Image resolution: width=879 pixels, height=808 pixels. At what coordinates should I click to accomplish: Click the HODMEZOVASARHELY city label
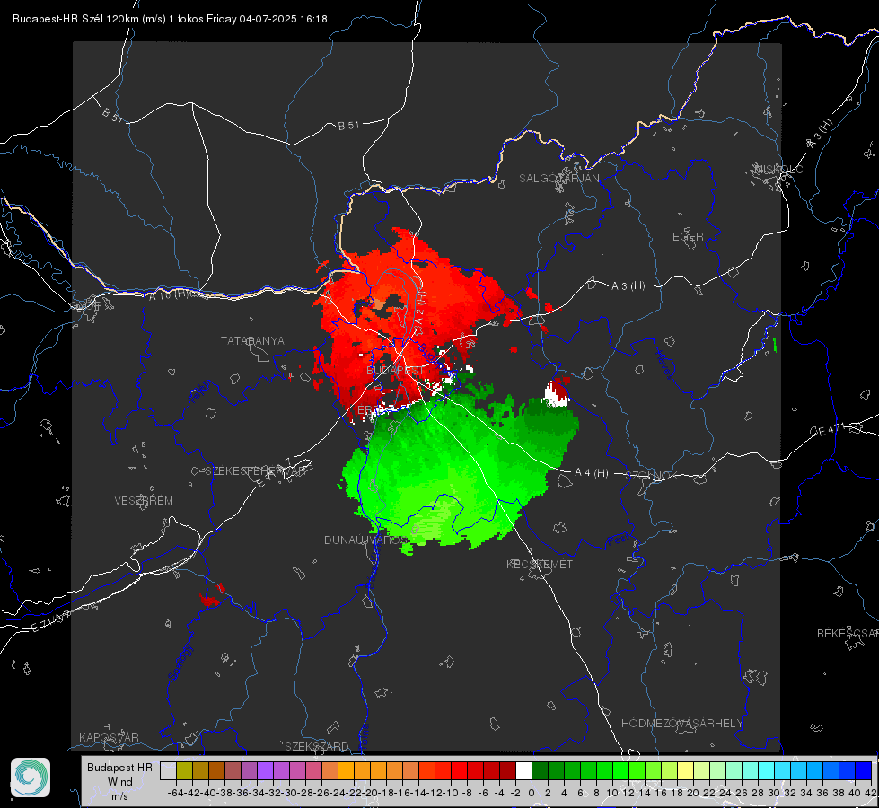click(x=681, y=724)
